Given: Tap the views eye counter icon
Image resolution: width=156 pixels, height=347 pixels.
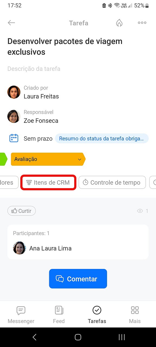Looking at the screenshot, I should (x=140, y=211).
